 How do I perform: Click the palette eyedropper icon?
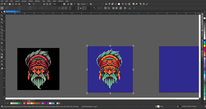point(8,103)
